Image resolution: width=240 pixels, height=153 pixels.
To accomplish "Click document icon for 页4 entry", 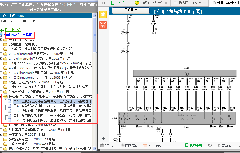I will 10,106.
